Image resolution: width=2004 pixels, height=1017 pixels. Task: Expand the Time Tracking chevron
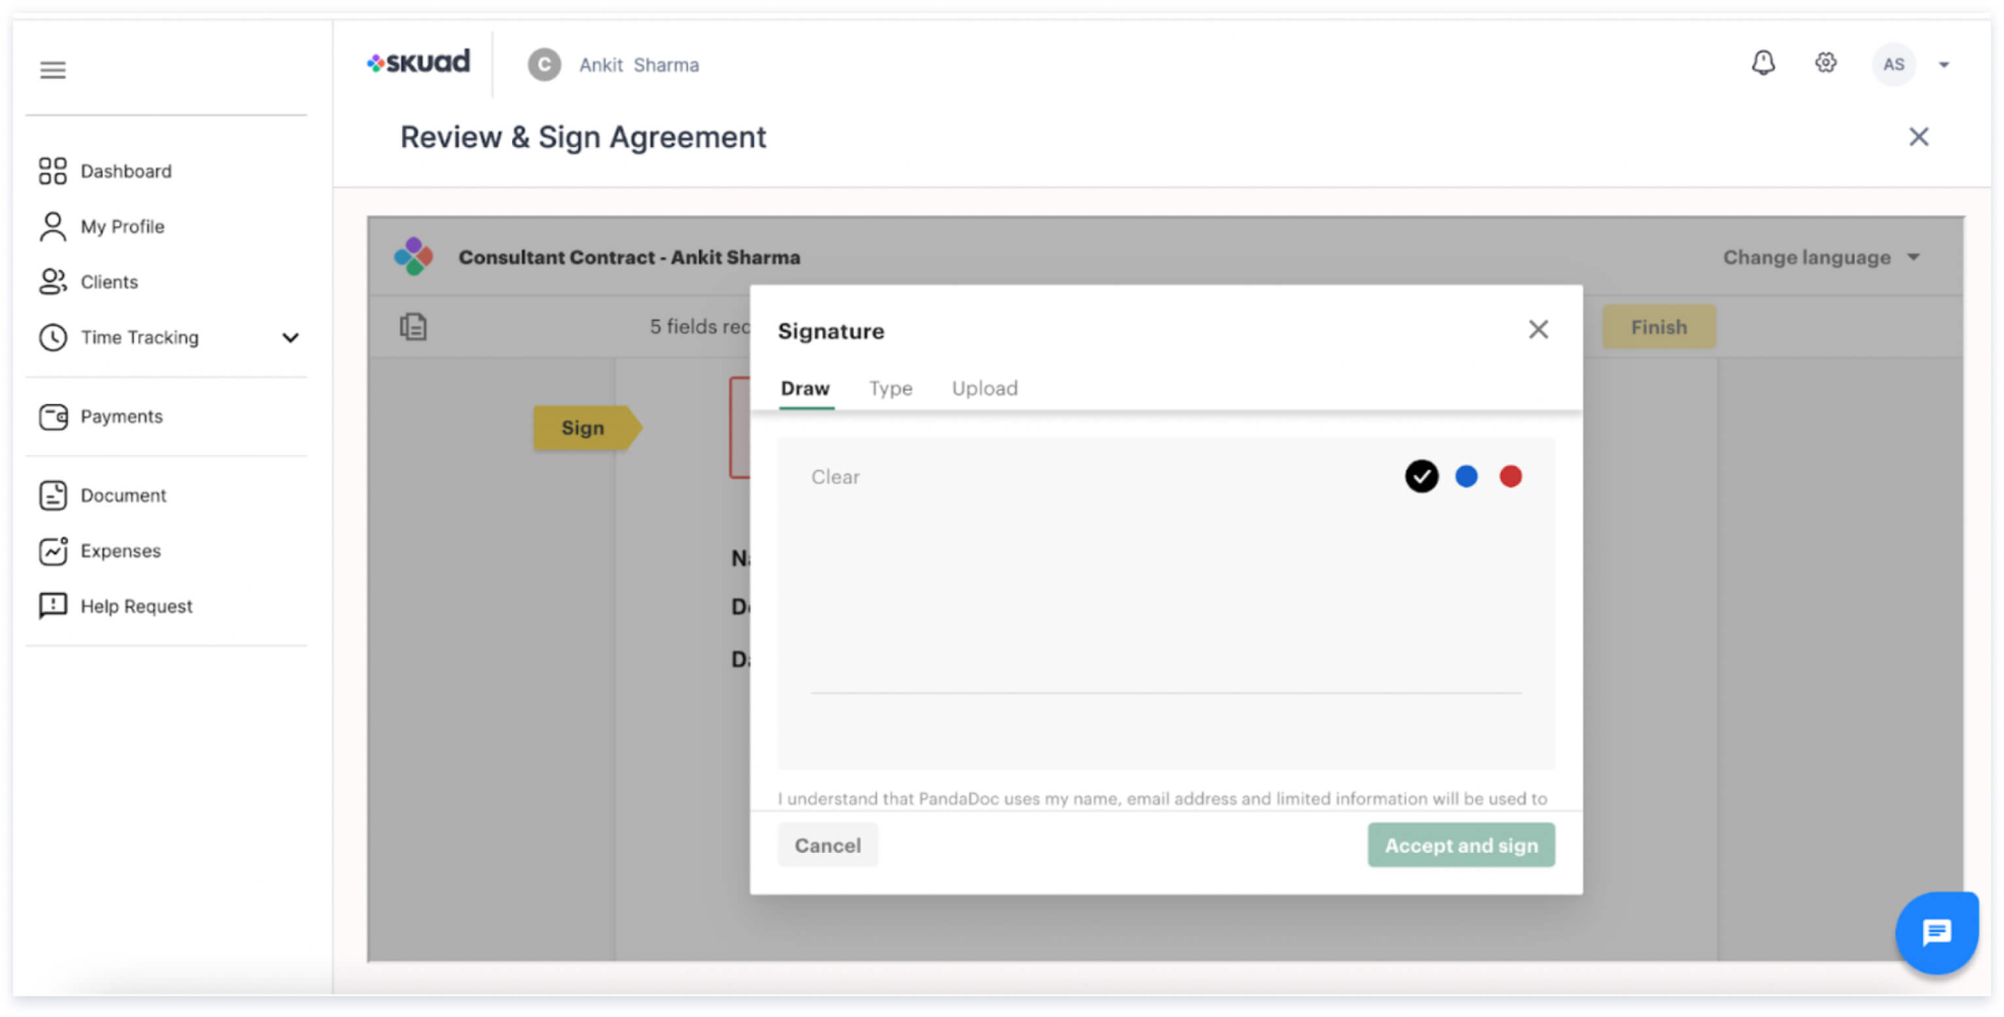tap(290, 338)
